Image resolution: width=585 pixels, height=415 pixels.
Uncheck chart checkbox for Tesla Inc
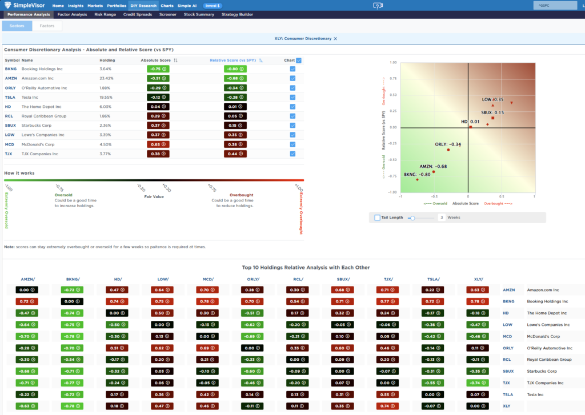pyautogui.click(x=292, y=97)
